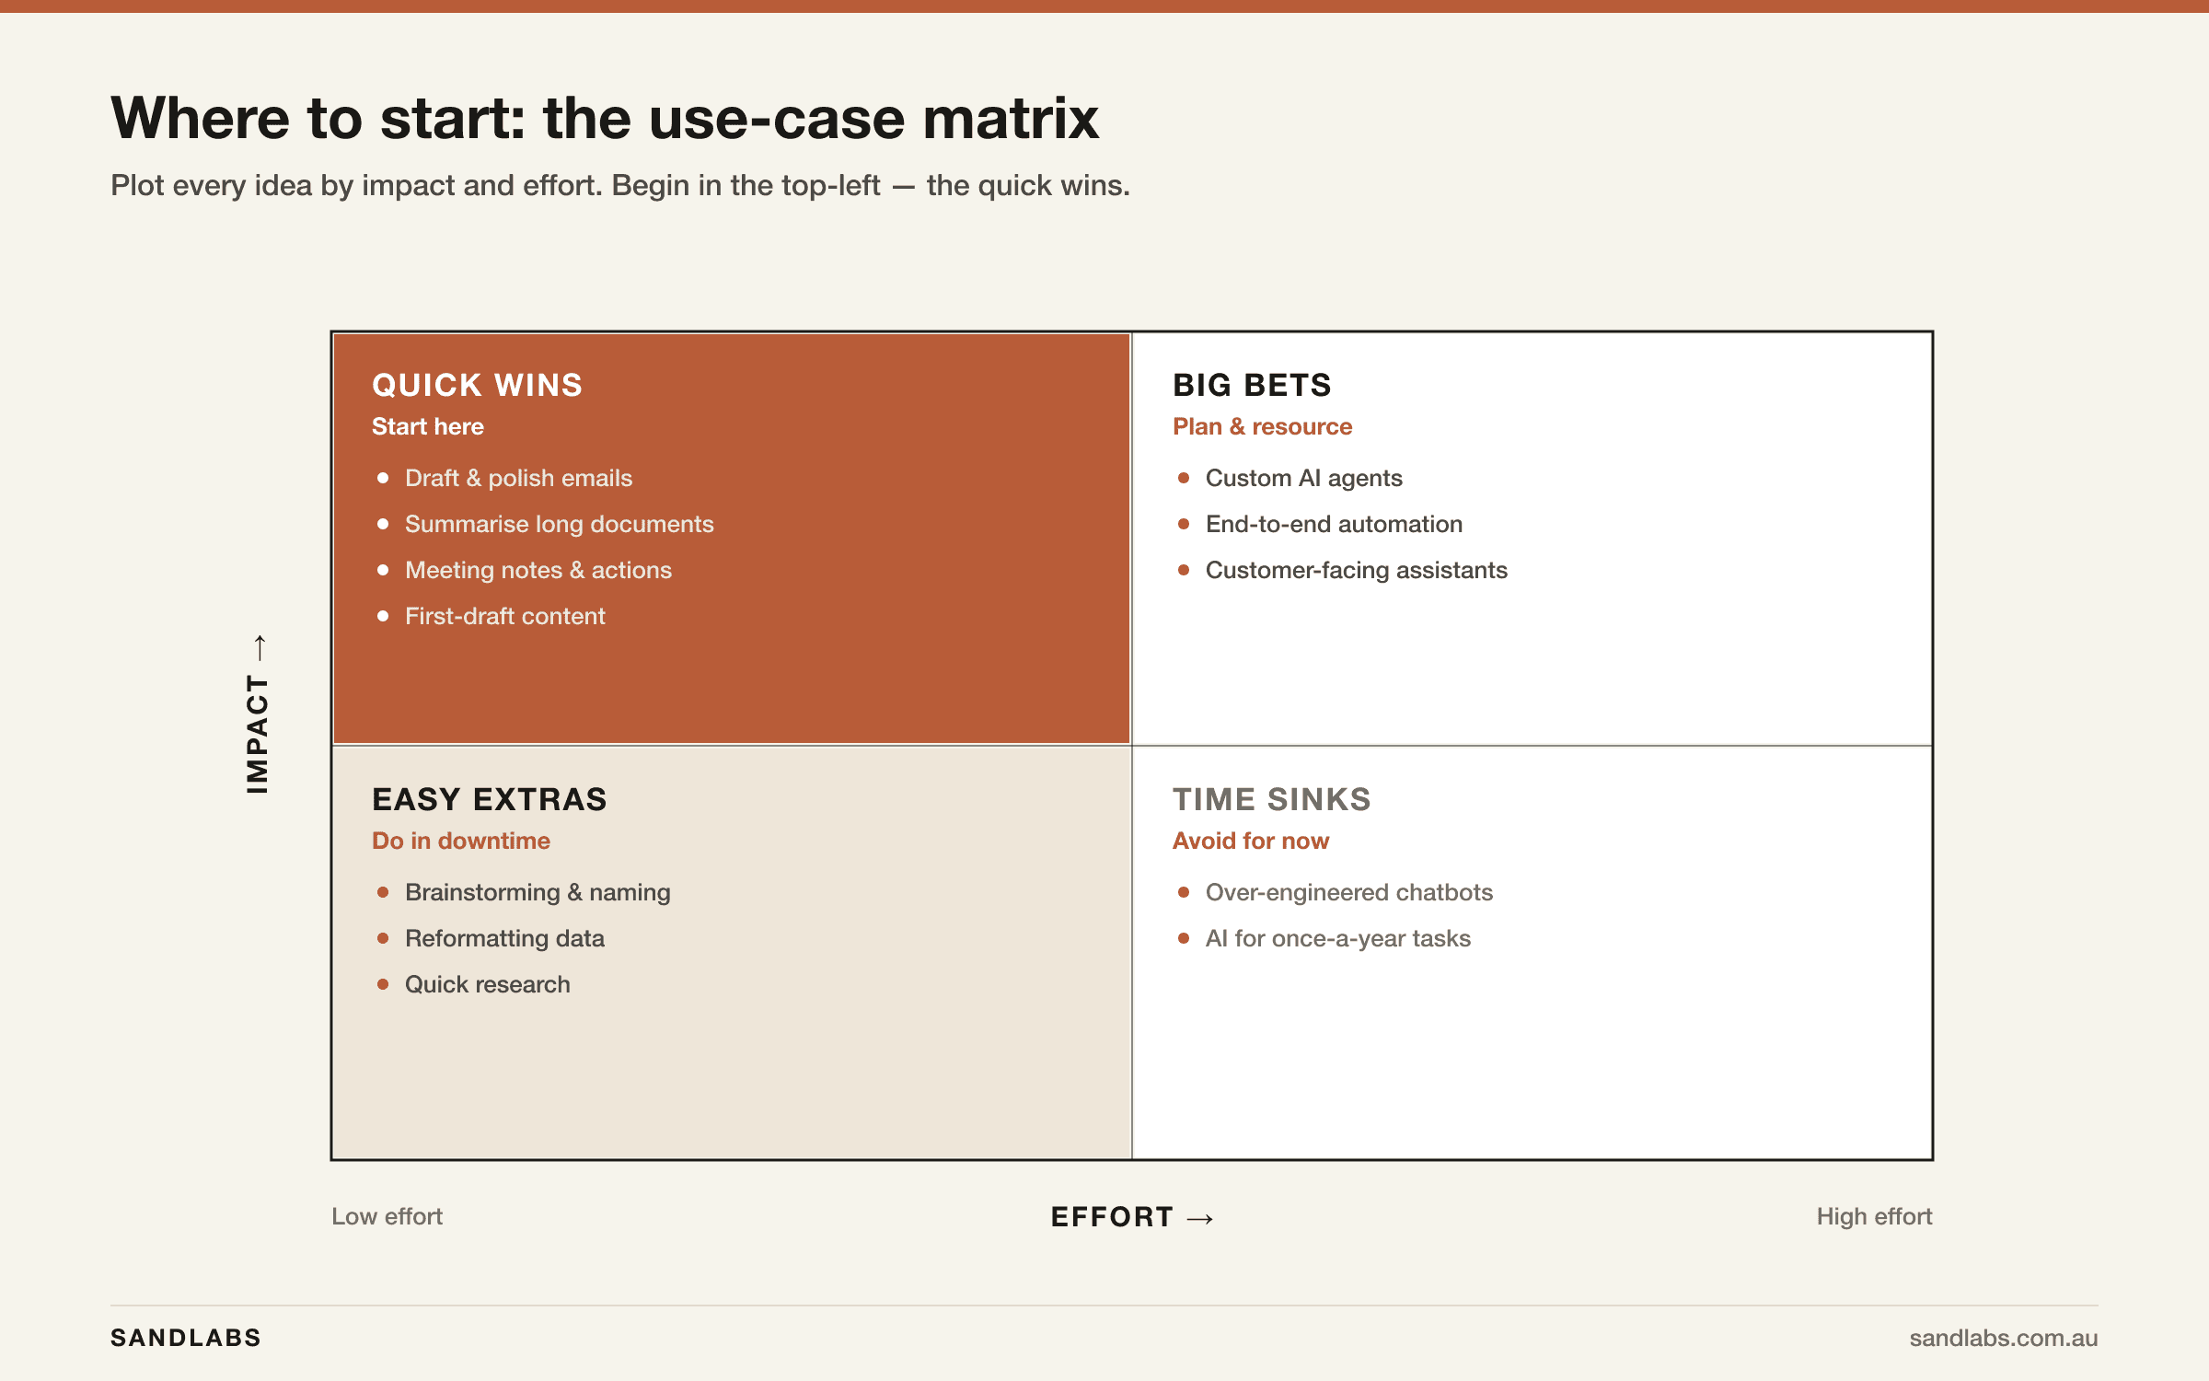Select 'Reformatting data' bullet

(x=504, y=938)
